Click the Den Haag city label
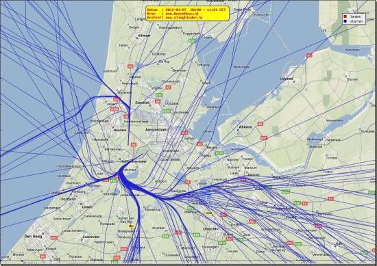This screenshot has width=377, height=266. tap(33, 237)
